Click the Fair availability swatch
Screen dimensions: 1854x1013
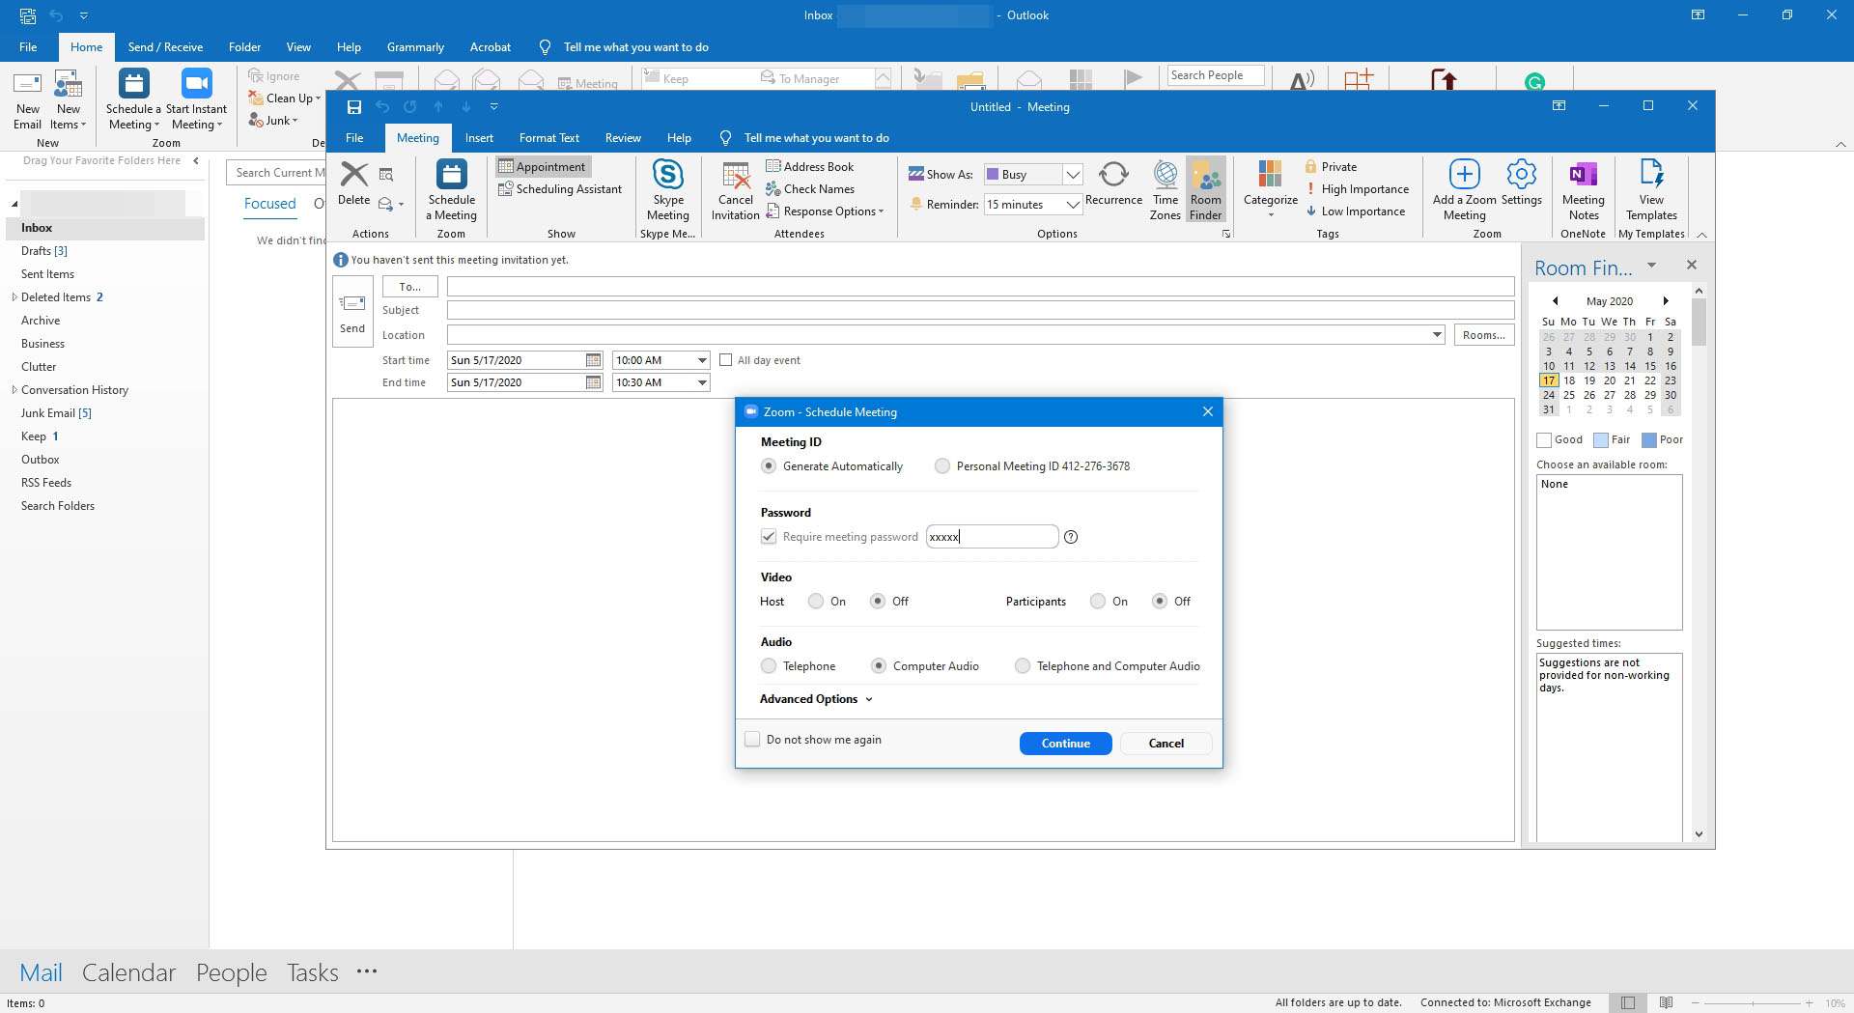click(x=1600, y=439)
